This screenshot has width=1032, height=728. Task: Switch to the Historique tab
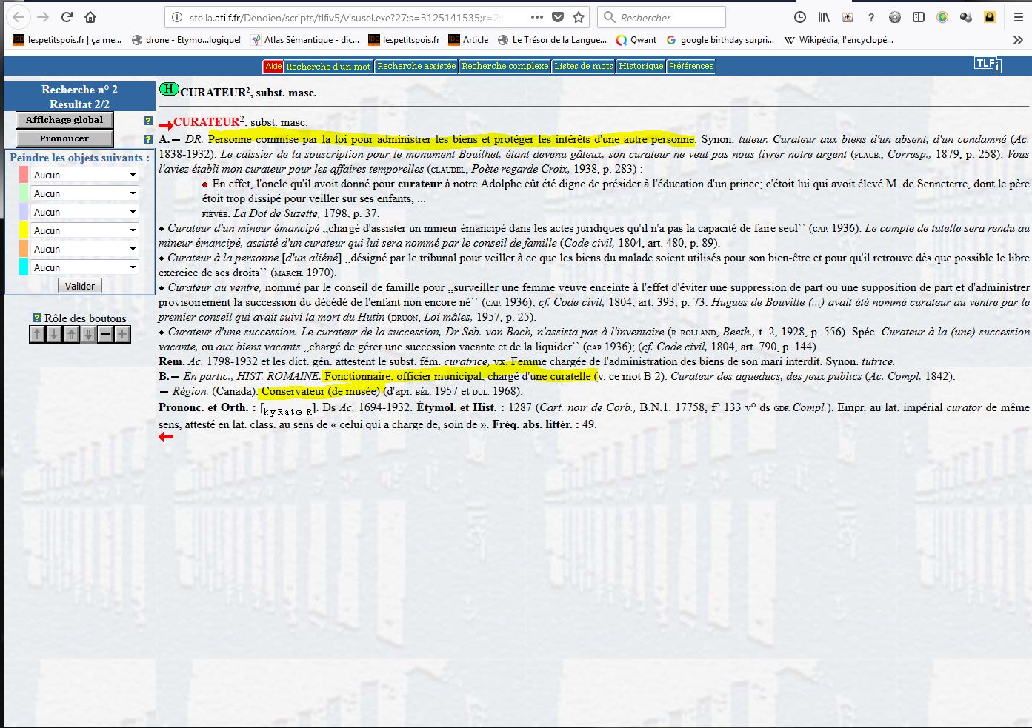coord(641,67)
